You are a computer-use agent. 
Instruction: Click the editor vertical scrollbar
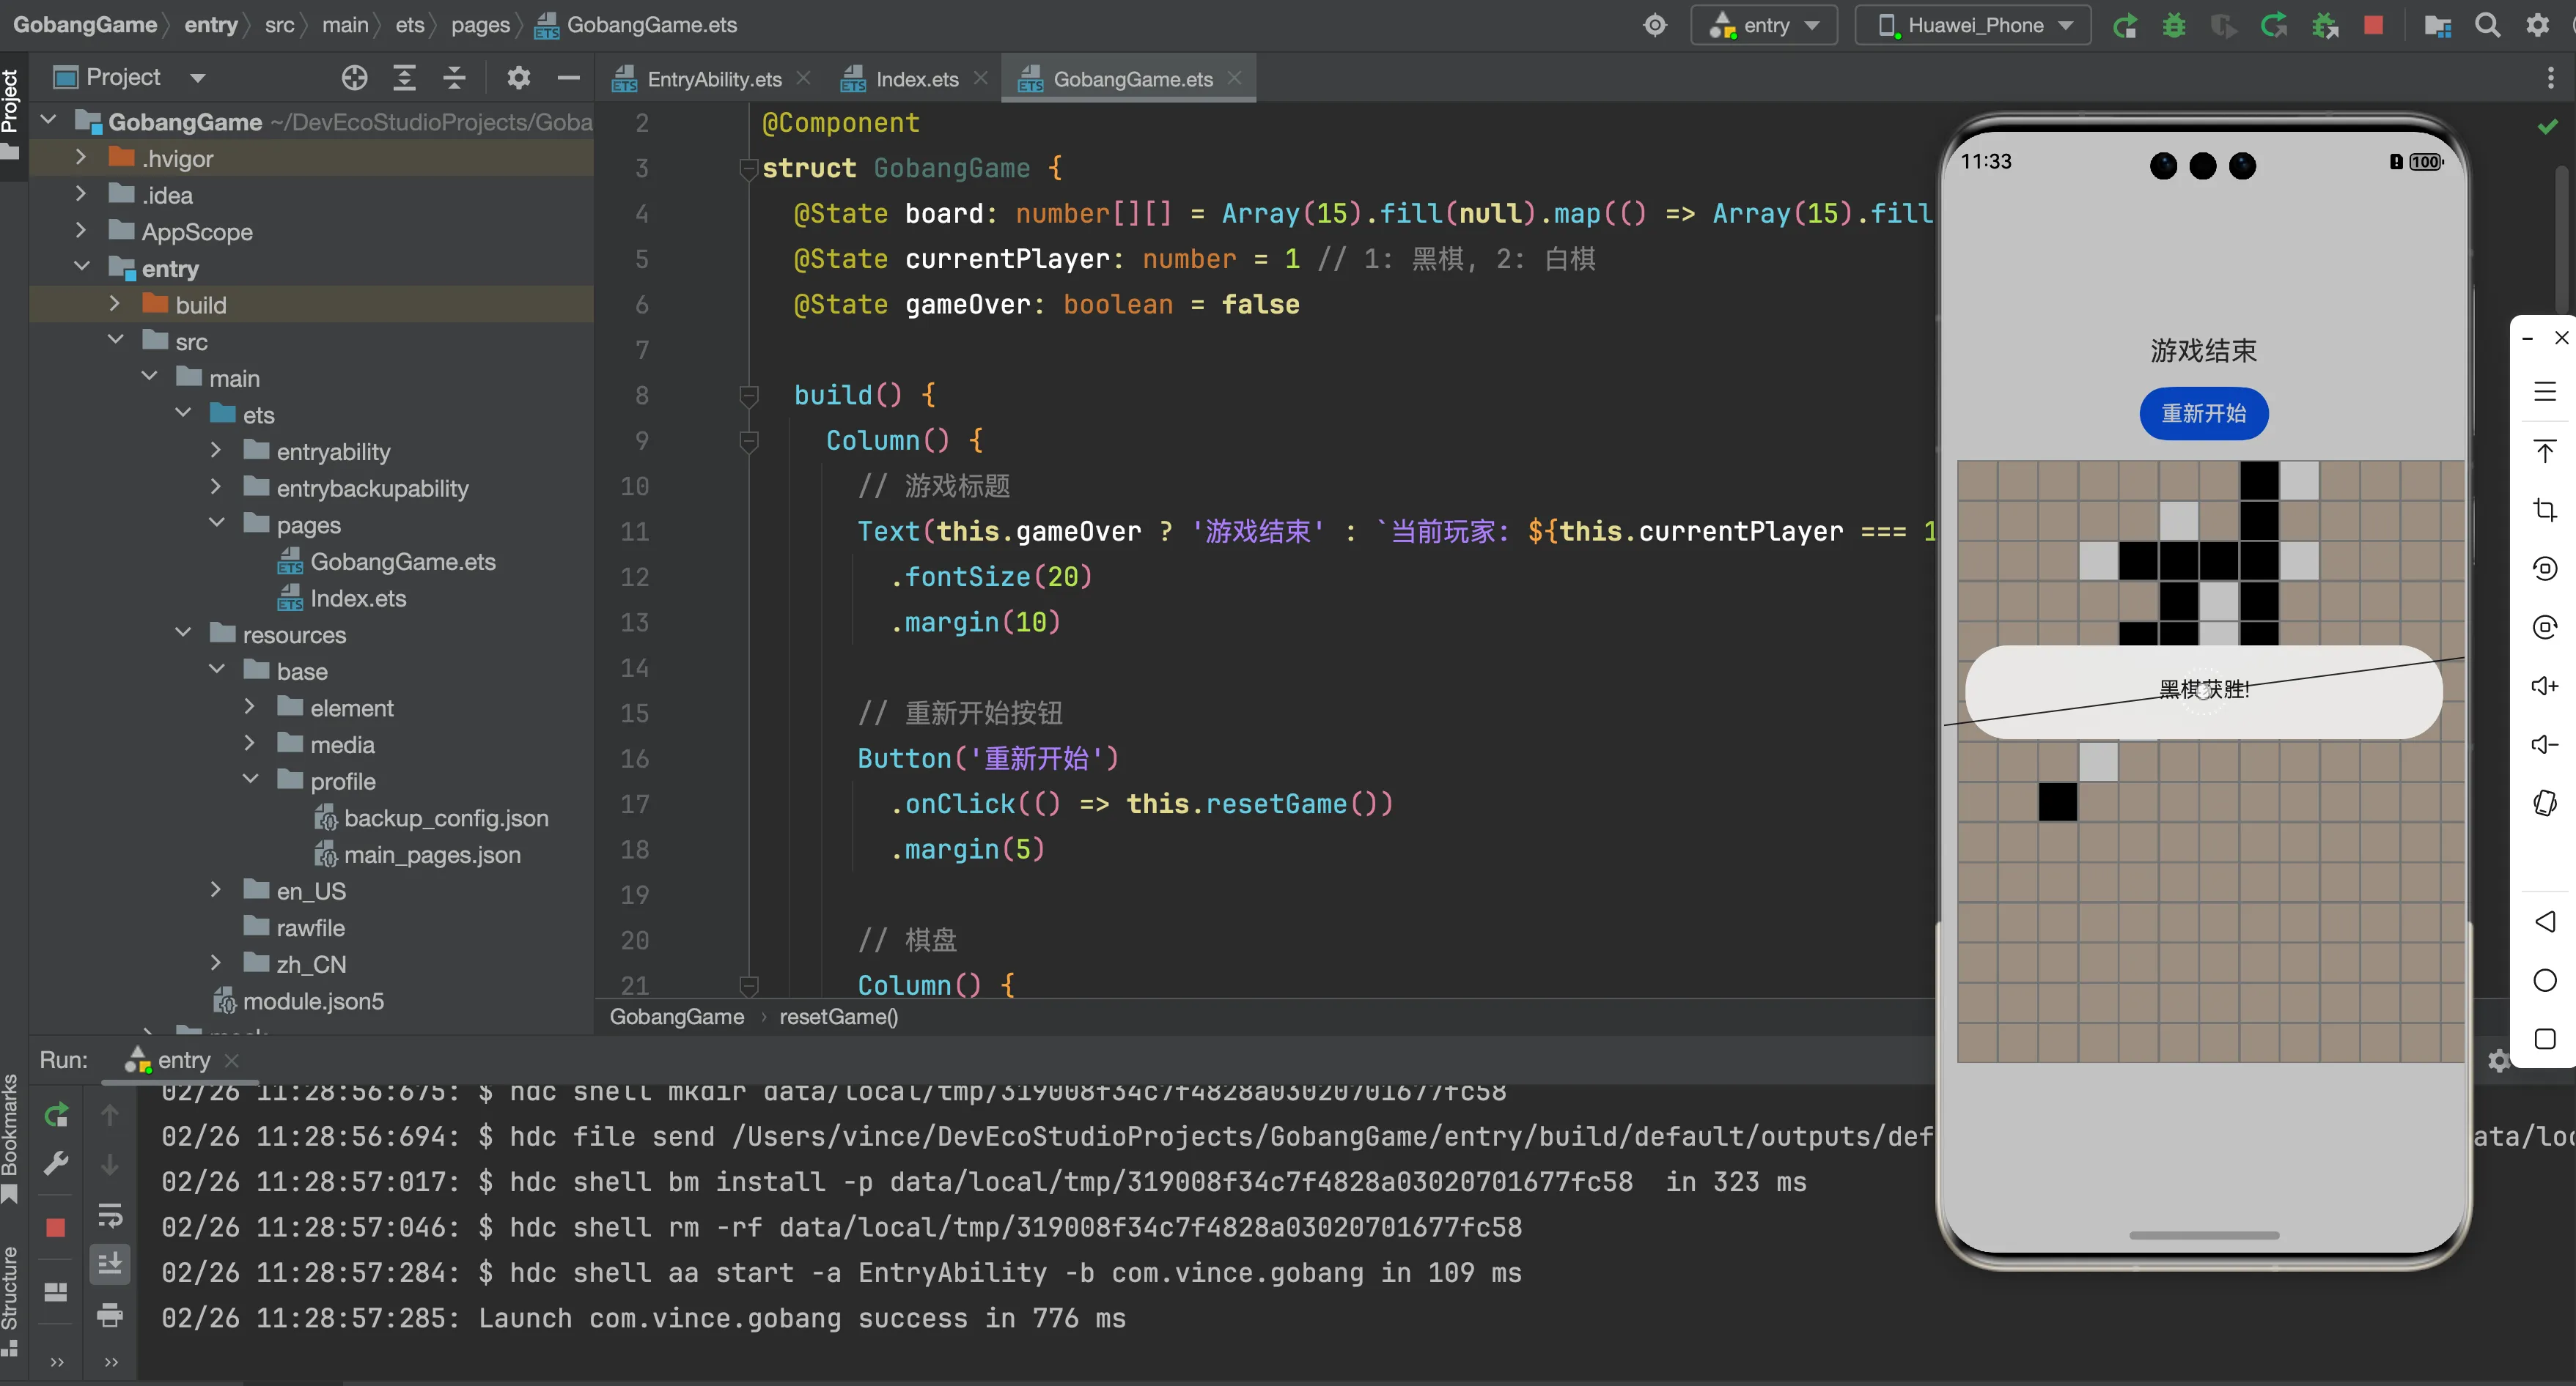point(2562,240)
